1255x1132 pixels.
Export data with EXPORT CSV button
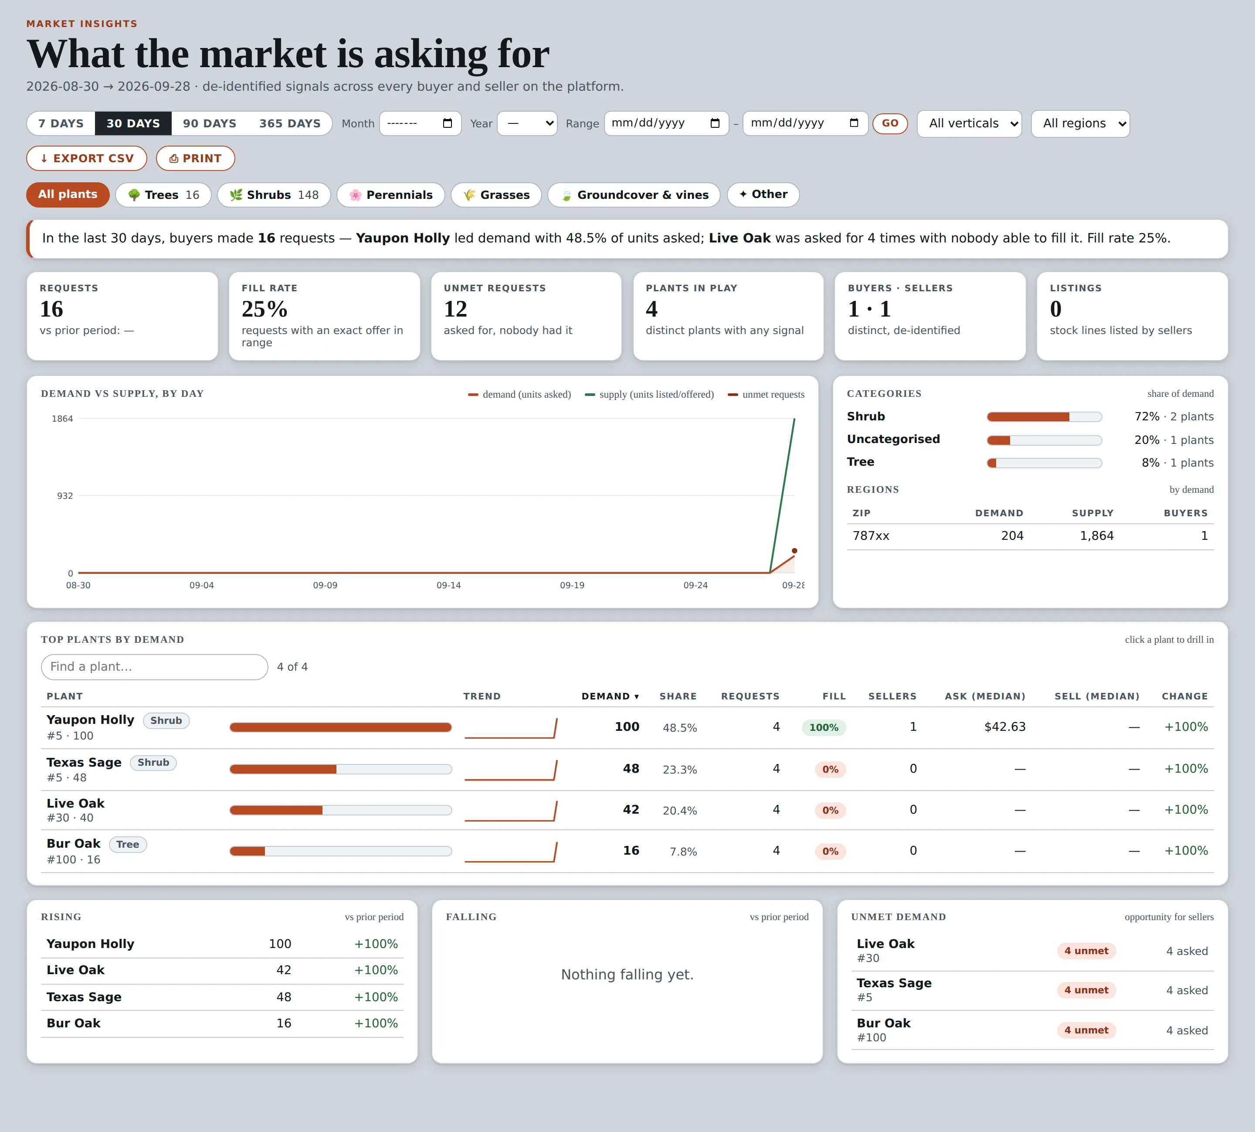pos(87,159)
